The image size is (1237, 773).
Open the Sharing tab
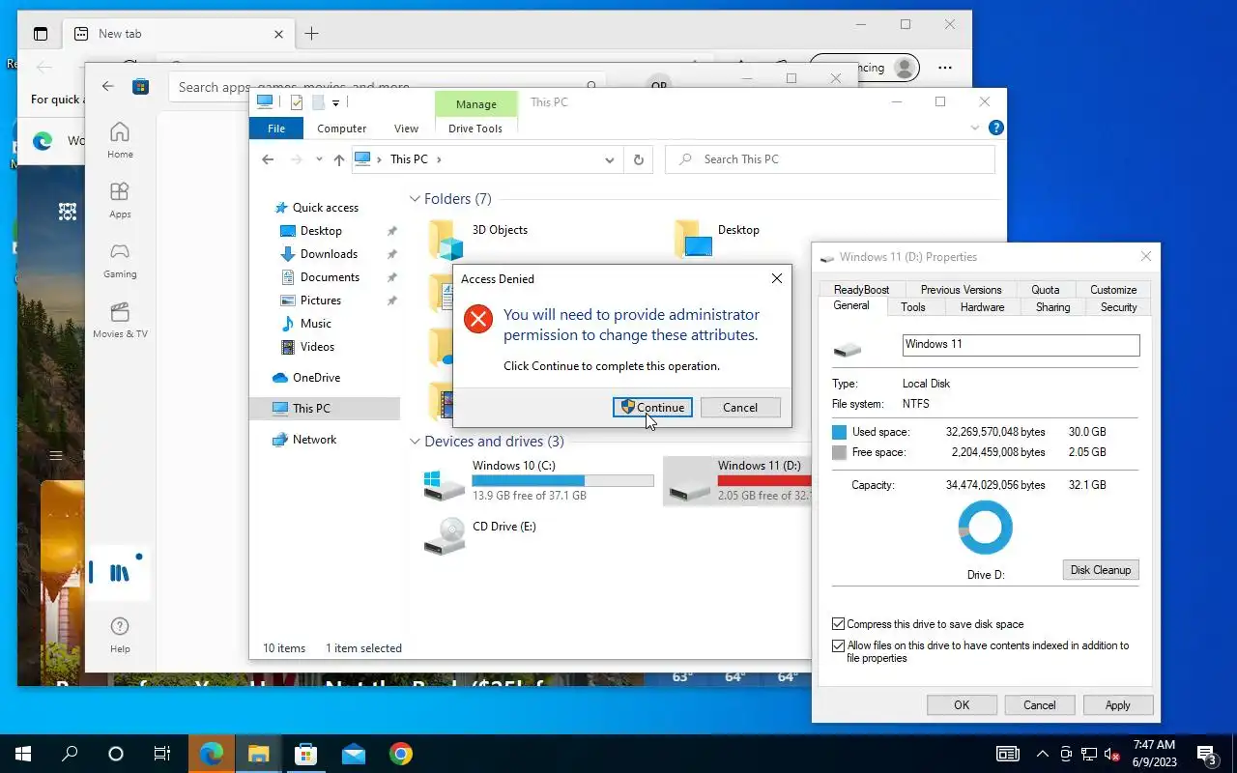1052,307
